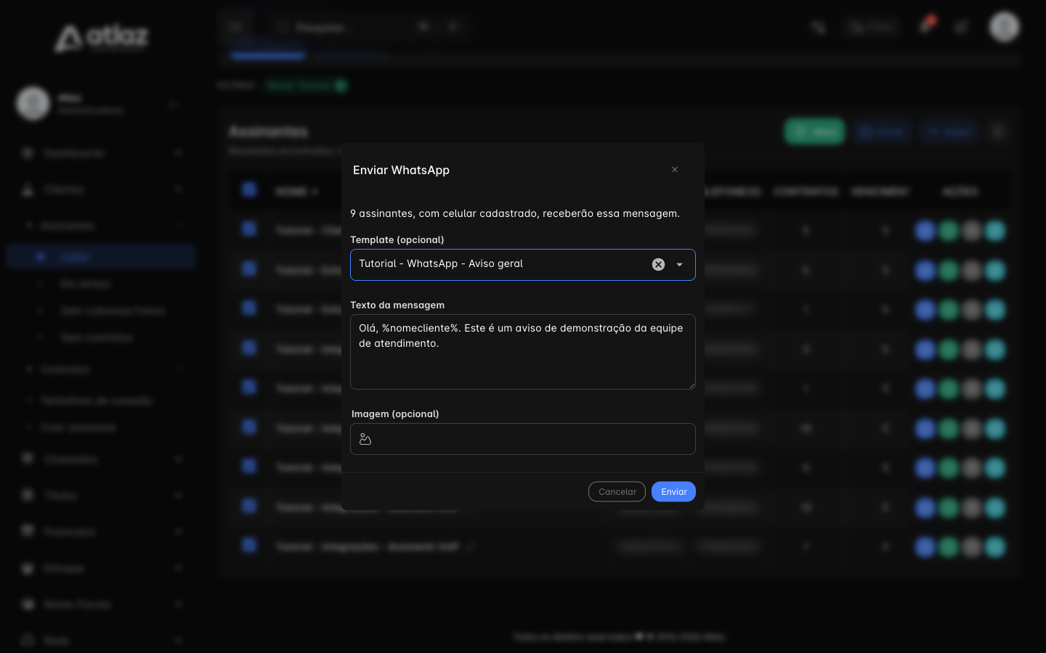
Task: Click Enviar to send the WhatsApp message
Action: tap(673, 492)
